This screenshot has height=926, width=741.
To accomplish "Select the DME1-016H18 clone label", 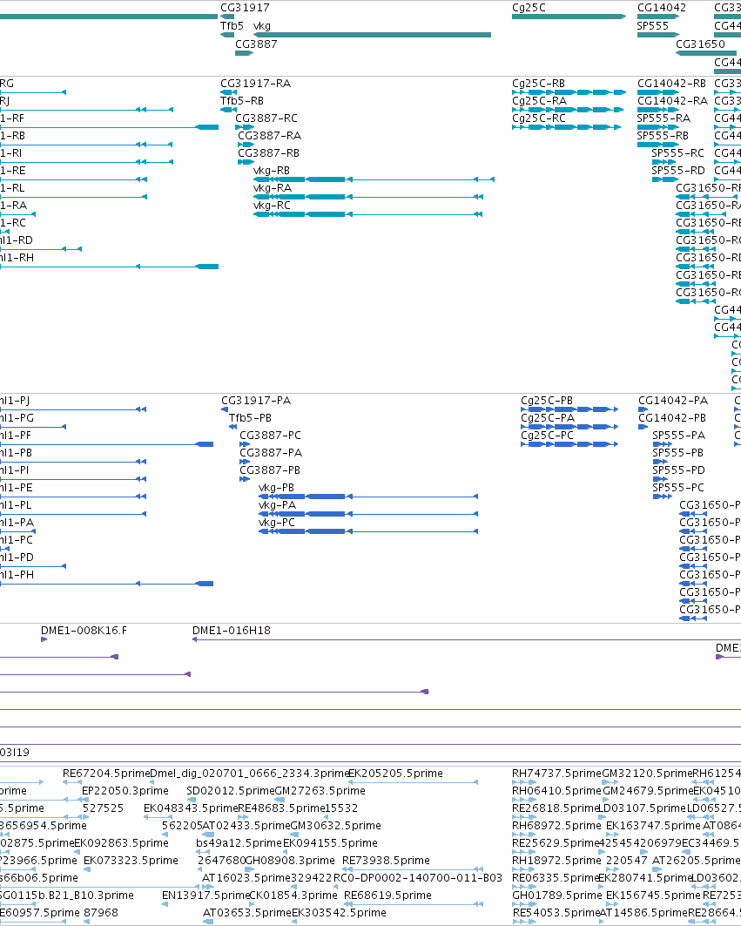I will coord(232,631).
